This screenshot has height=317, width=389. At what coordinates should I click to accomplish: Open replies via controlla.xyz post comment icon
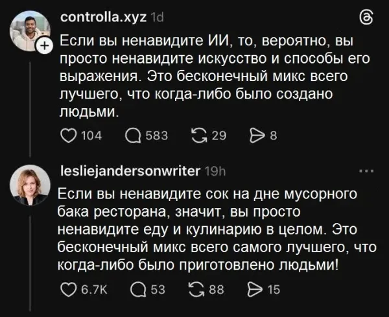point(134,135)
